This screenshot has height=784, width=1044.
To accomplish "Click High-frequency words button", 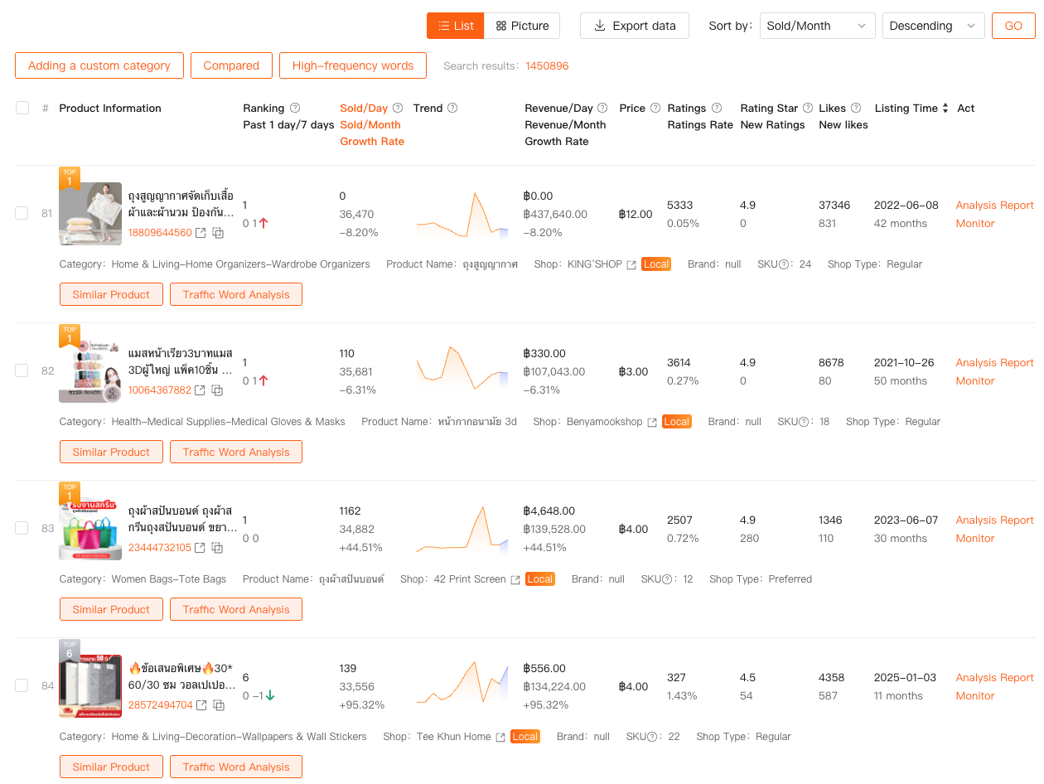I will (352, 65).
